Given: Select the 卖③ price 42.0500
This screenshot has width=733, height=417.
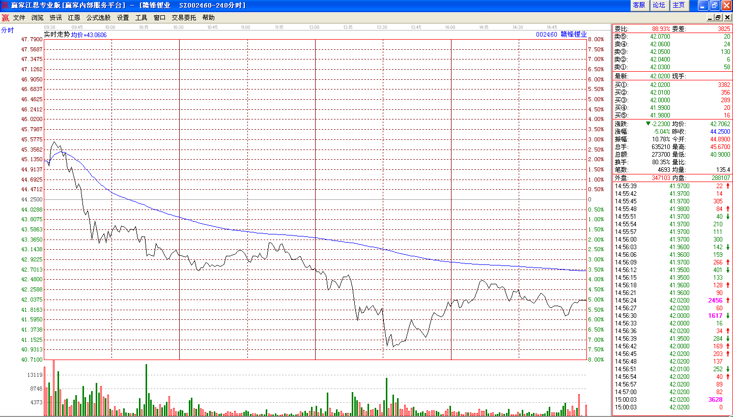Looking at the screenshot, I should [x=660, y=52].
